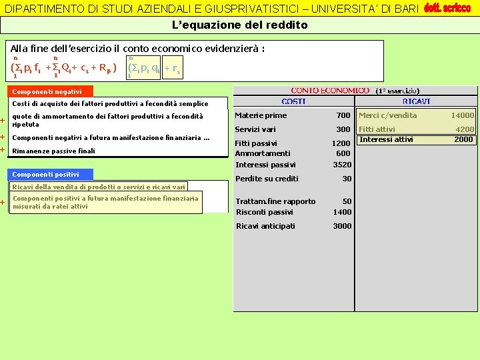Click 'Componenti negativi a futura manifestazione finanziaria' line
This screenshot has width=480, height=360.
[x=111, y=138]
